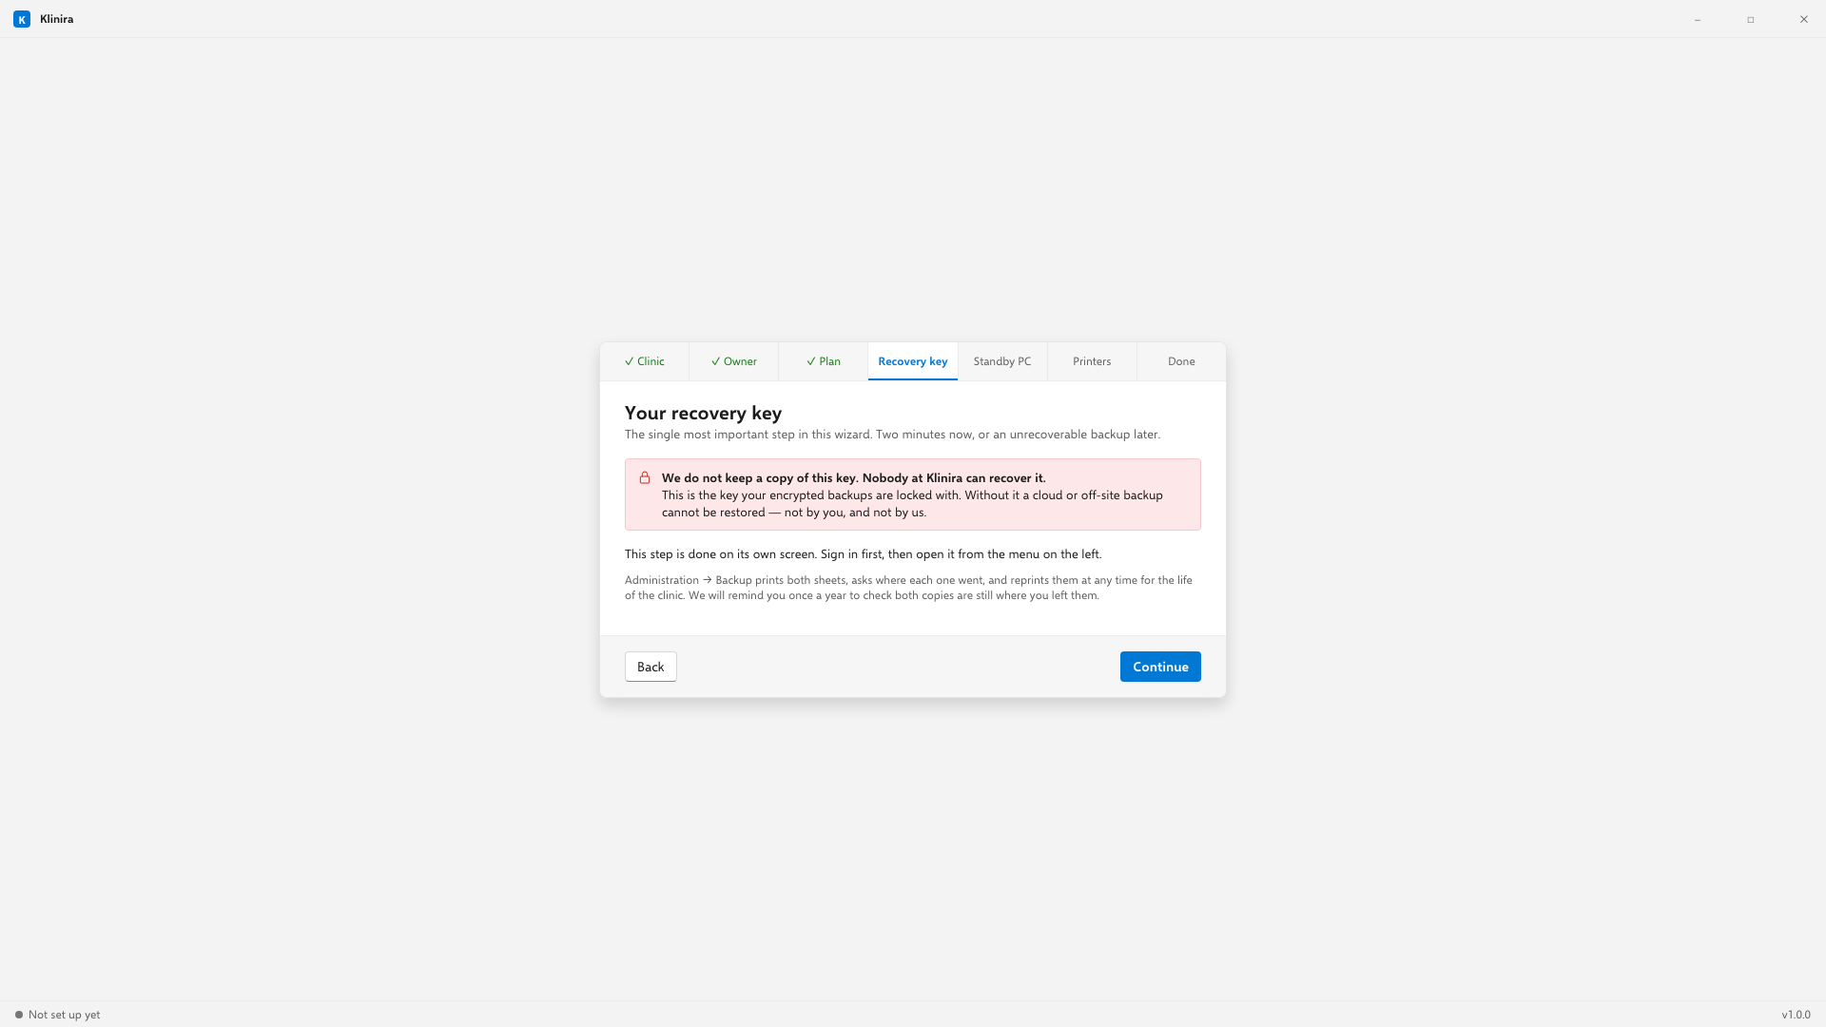The image size is (1826, 1027).
Task: Select the Recovery key wizard tab
Action: (913, 361)
